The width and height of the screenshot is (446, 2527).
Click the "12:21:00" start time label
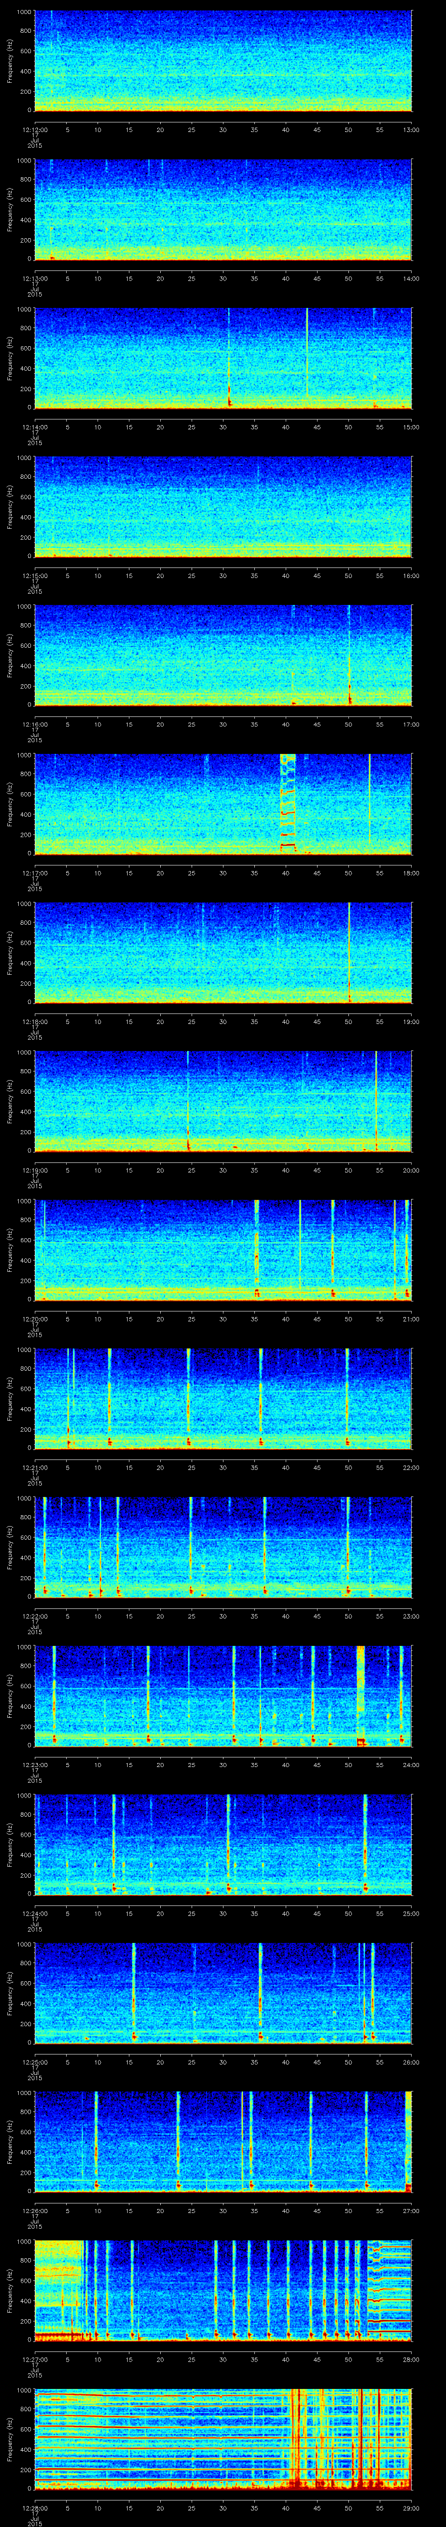point(35,1467)
